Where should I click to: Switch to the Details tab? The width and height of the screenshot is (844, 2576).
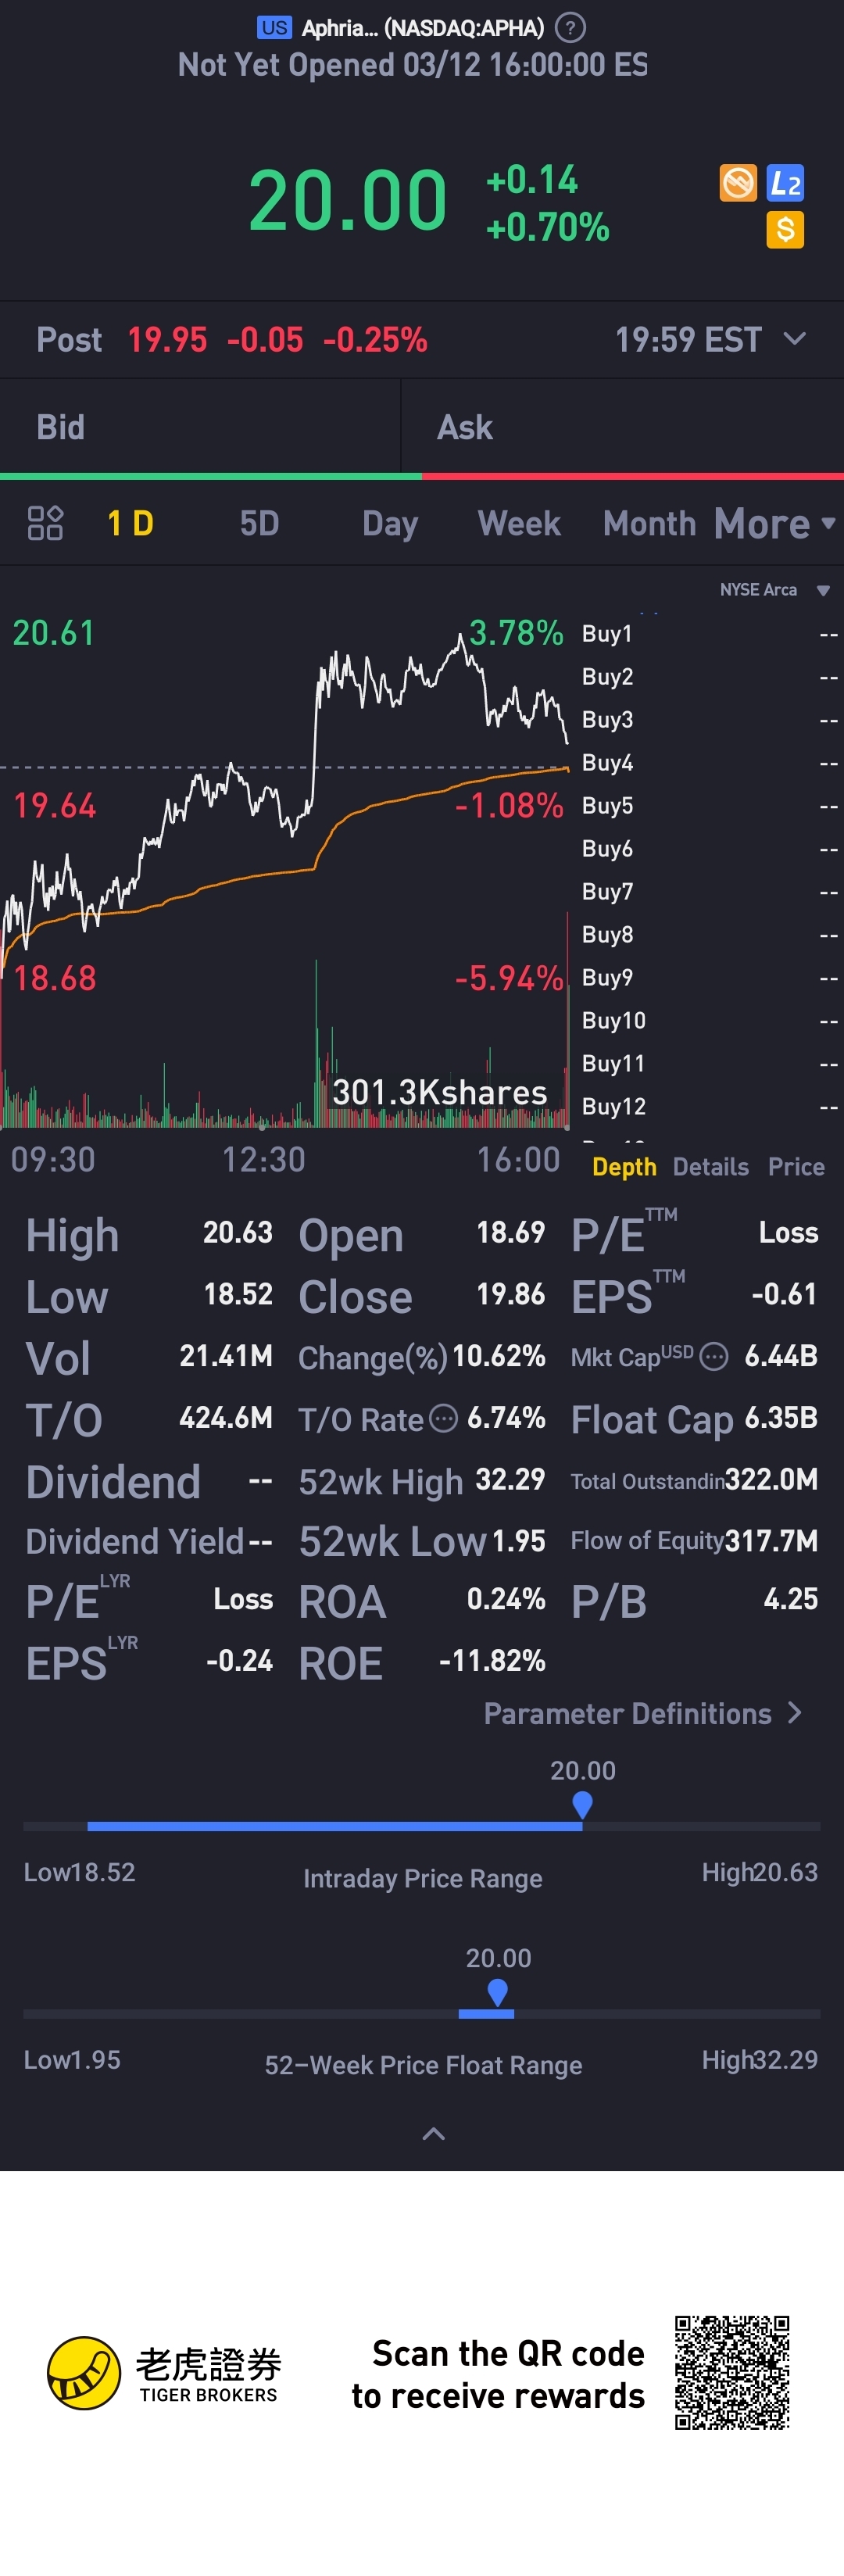(x=710, y=1167)
